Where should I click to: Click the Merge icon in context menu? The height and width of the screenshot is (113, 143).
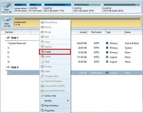42,32
